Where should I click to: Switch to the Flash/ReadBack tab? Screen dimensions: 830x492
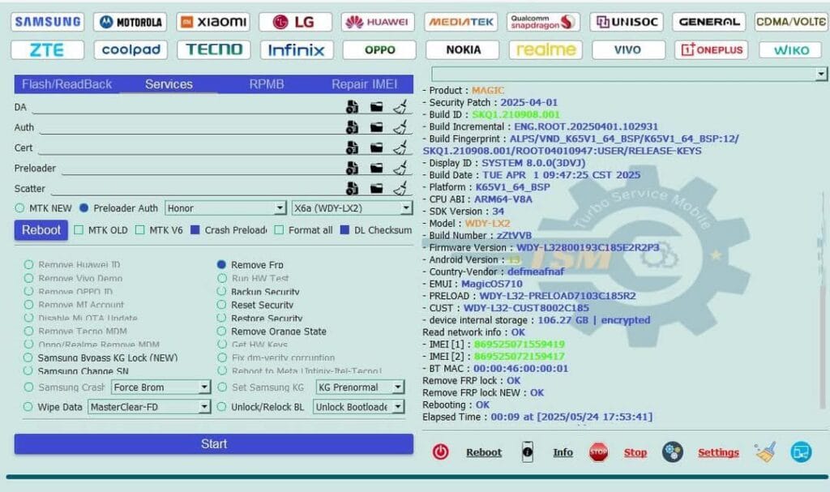click(66, 84)
